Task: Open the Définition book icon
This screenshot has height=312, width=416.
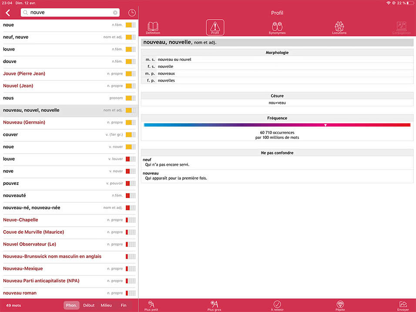Action: pyautogui.click(x=153, y=28)
